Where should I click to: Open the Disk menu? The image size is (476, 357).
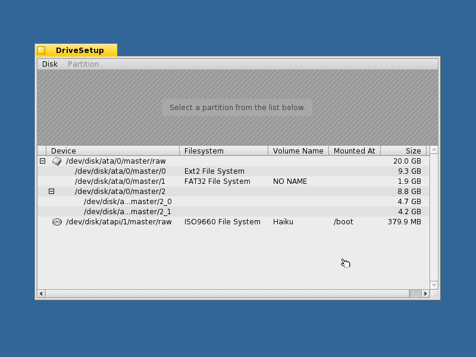coord(50,64)
